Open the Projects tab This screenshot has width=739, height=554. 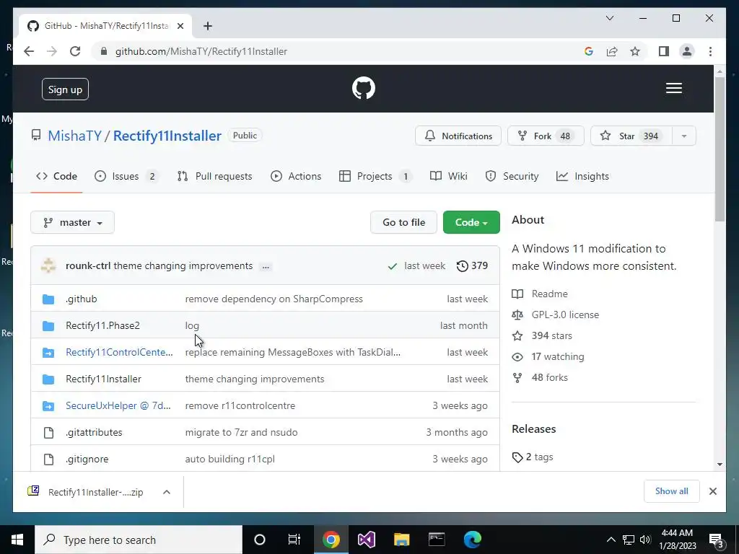tap(375, 176)
